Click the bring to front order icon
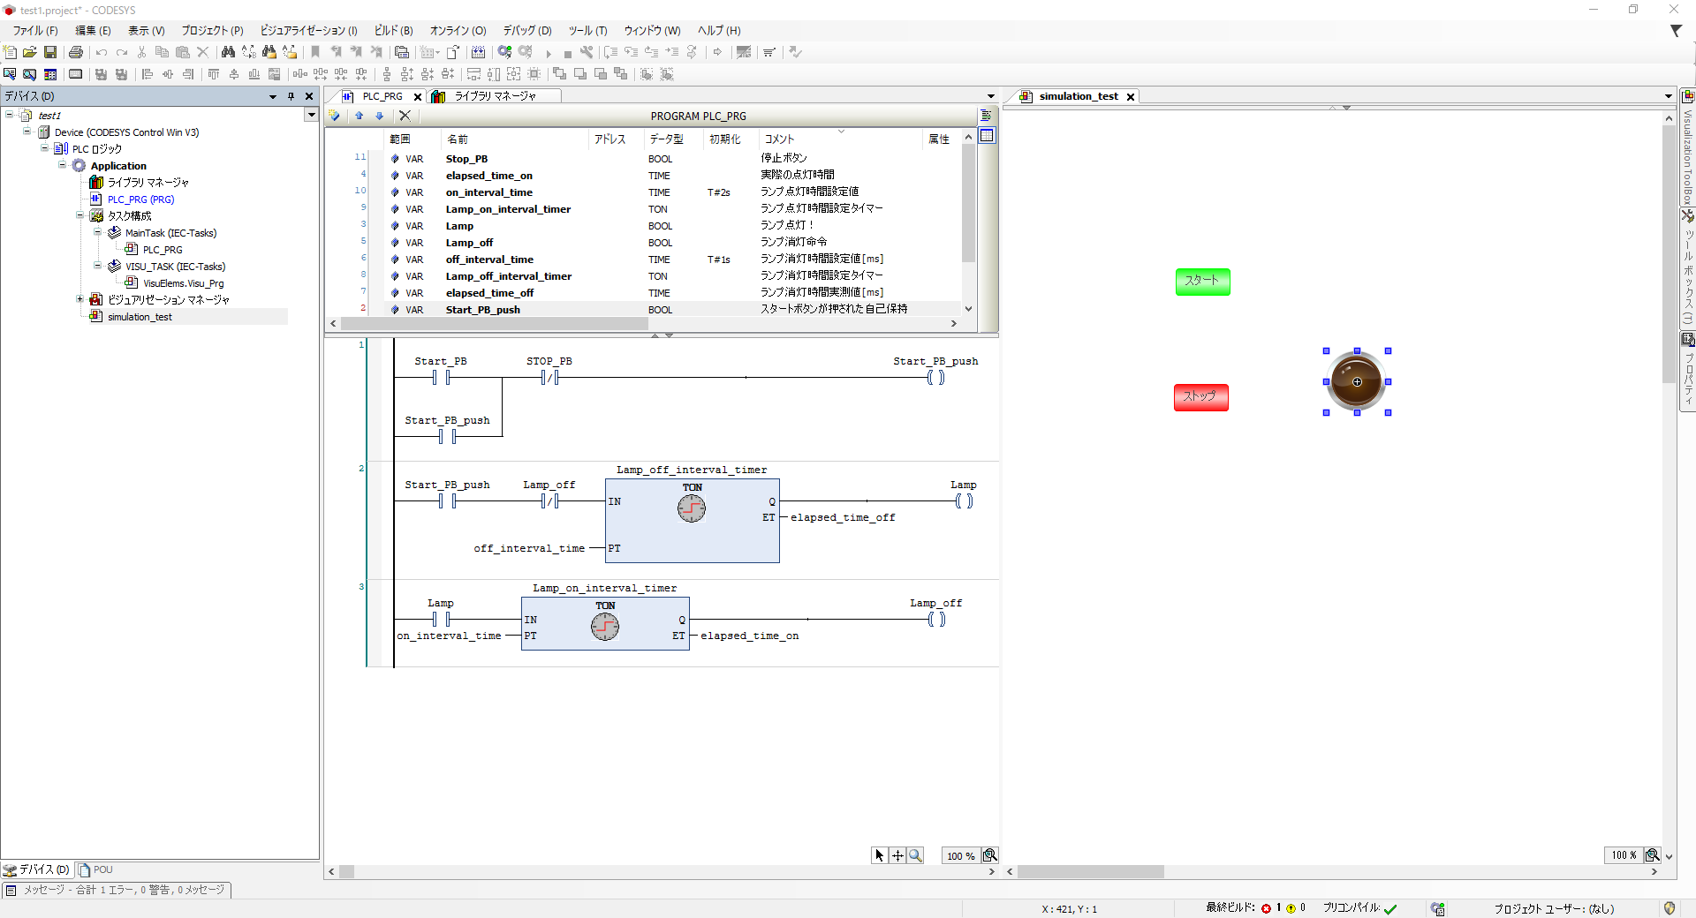The image size is (1696, 918). click(559, 74)
